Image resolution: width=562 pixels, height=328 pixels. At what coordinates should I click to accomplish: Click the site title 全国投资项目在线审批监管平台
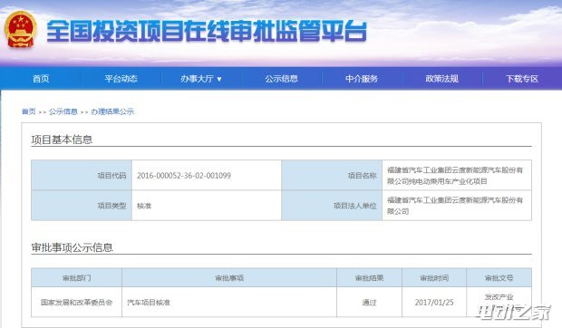tap(207, 32)
